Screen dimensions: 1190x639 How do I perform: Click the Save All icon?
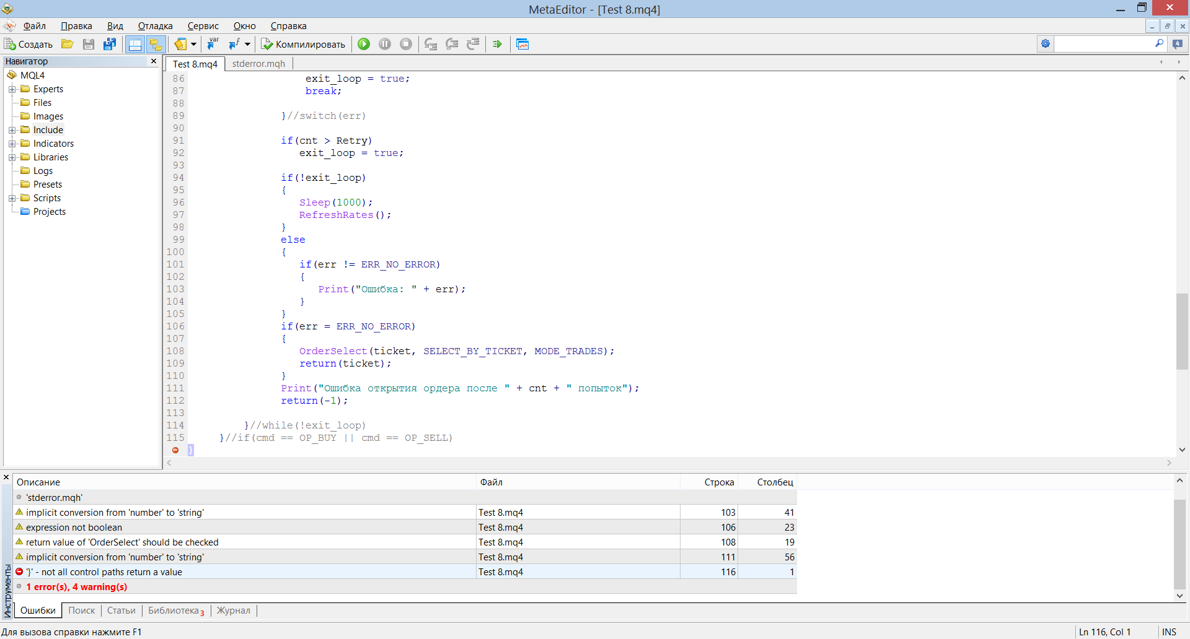110,44
